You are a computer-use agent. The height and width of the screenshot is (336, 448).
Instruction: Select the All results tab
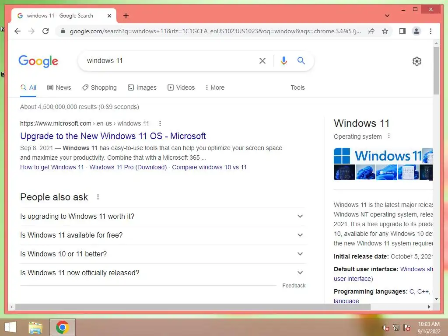point(28,87)
